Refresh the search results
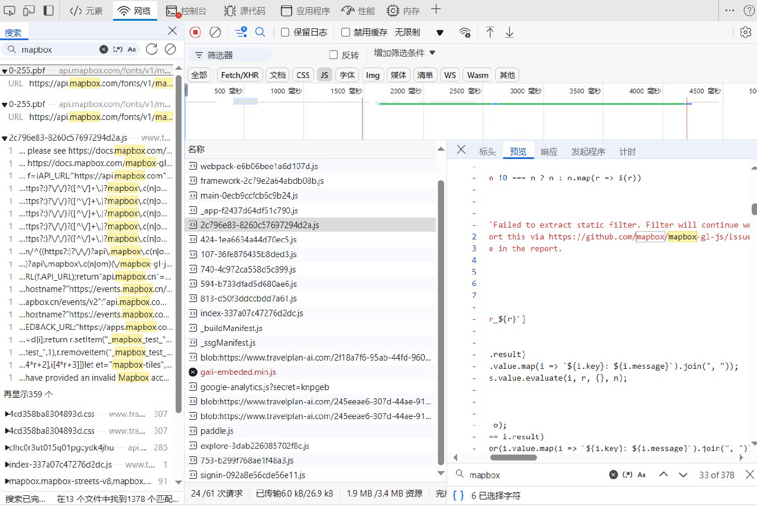 point(151,49)
